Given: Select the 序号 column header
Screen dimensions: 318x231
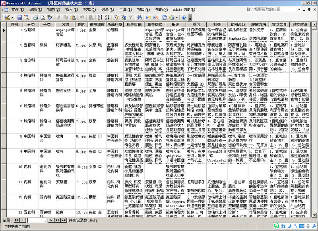Looking at the screenshot, I should (x=15, y=24).
